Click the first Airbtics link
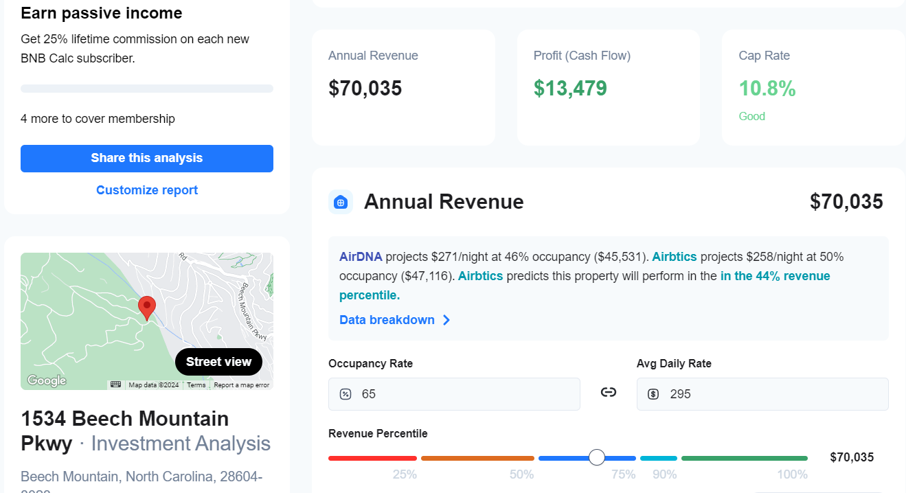 674,257
